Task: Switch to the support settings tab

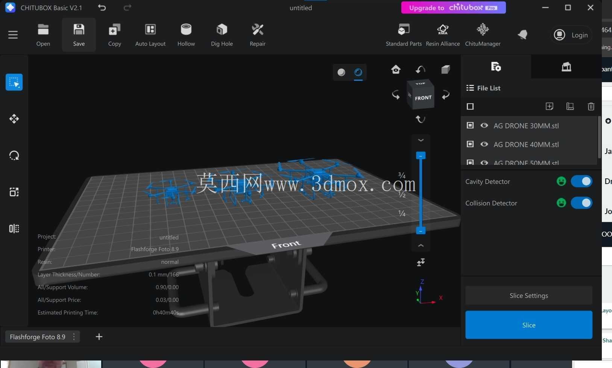Action: (566, 67)
